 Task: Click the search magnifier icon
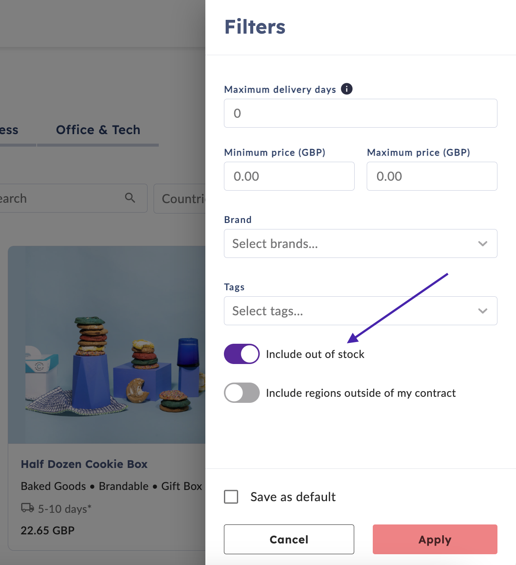[130, 198]
